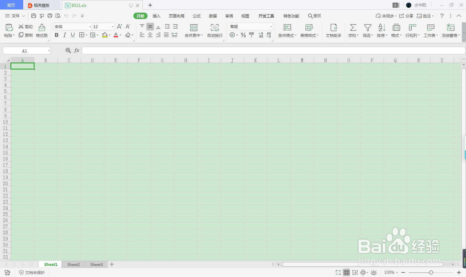Click the Print icon in quick access toolbar
466x277 pixels.
[50, 16]
